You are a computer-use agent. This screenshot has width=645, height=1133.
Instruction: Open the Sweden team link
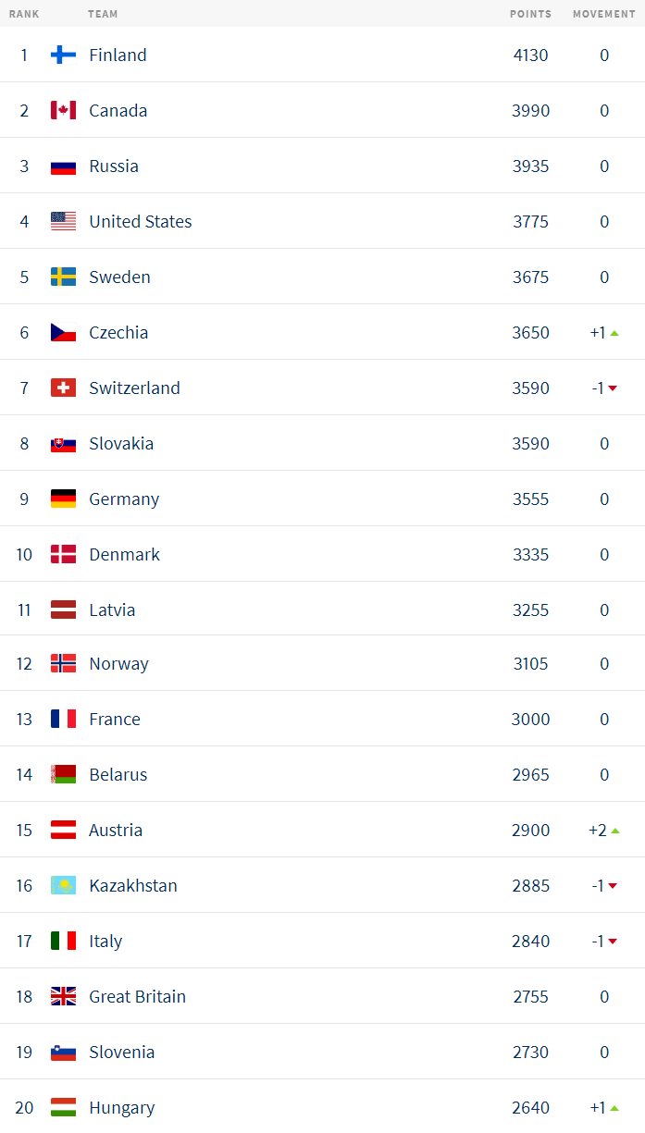coord(119,277)
